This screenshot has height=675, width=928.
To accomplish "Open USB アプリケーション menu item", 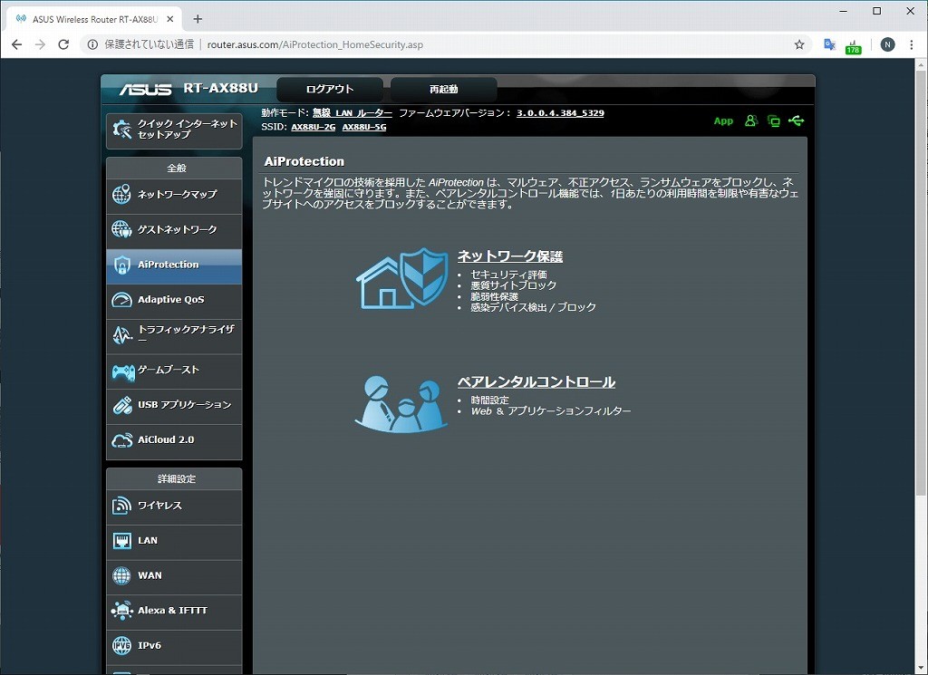I will coord(174,405).
